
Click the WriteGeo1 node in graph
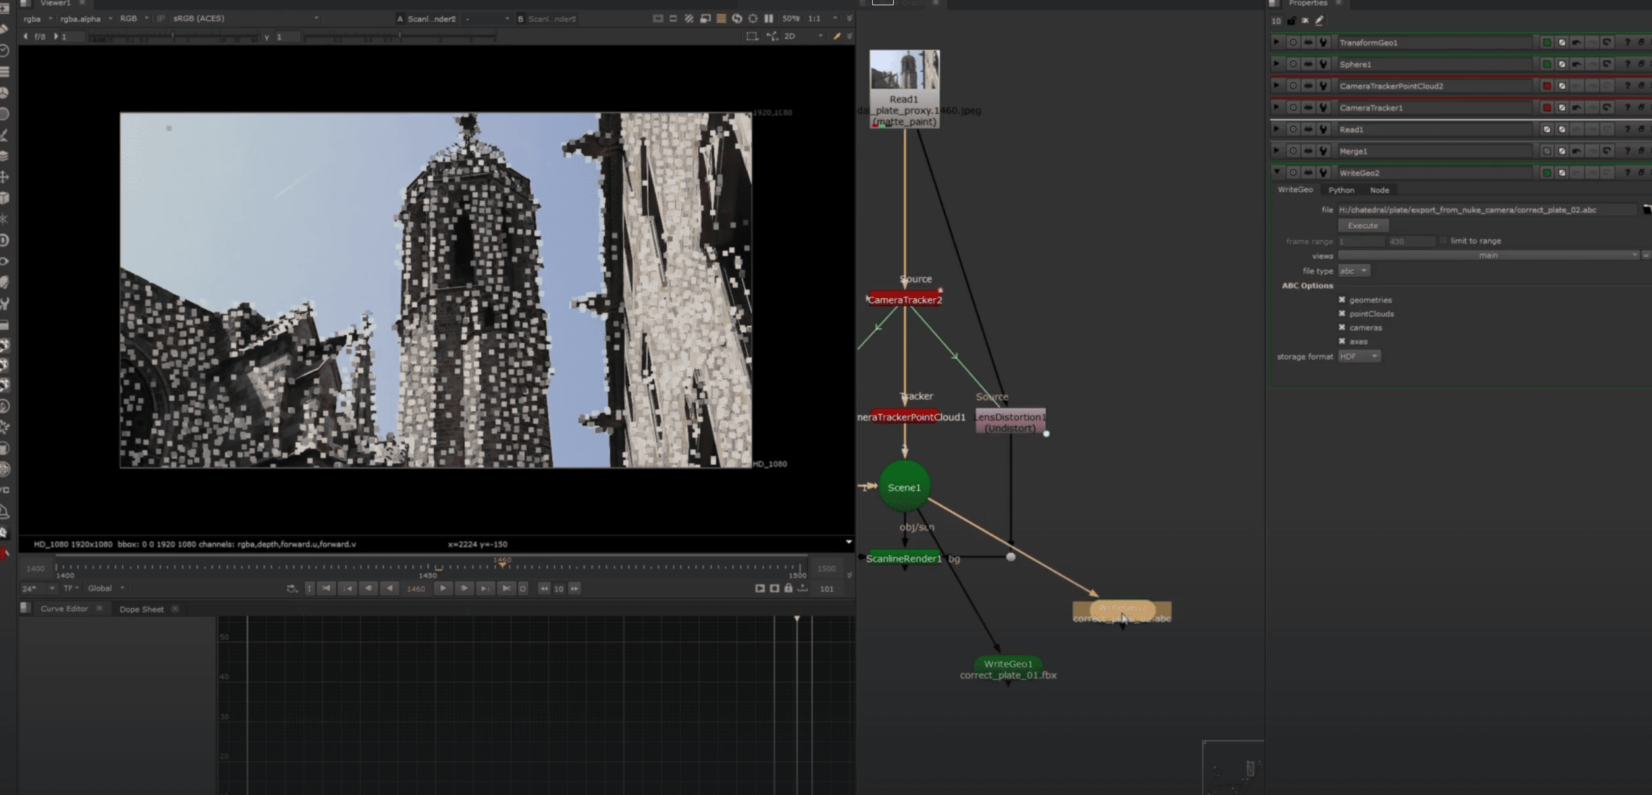[1008, 664]
